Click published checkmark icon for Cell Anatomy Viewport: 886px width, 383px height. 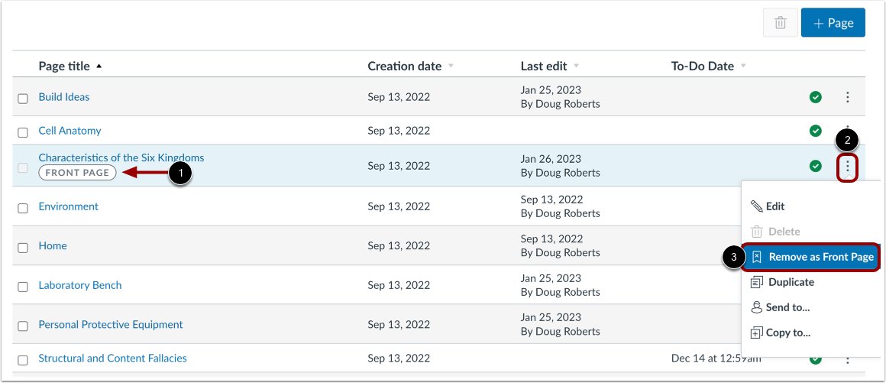pyautogui.click(x=816, y=131)
